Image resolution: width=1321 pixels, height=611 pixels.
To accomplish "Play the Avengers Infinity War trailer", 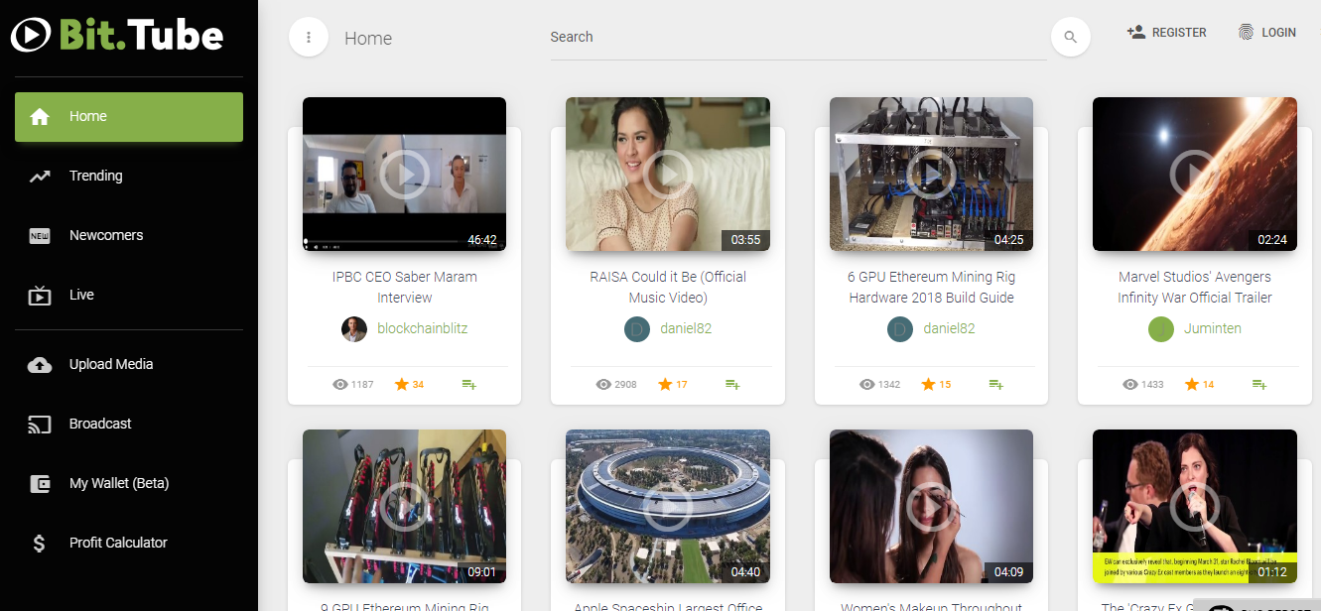I will pos(1194,175).
